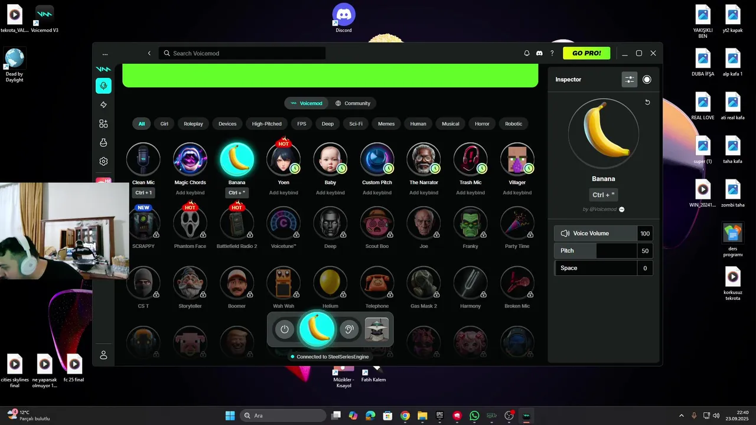This screenshot has height=425, width=756.
Task: Open the masked character thumbnail in dock
Action: (x=377, y=329)
